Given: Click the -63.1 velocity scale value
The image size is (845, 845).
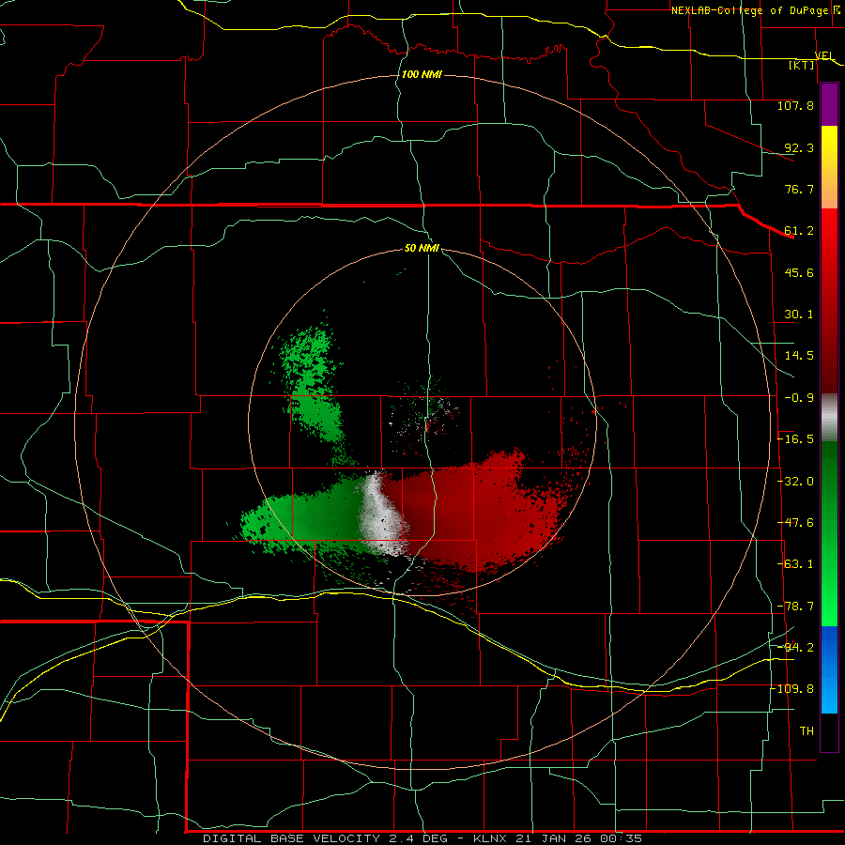Looking at the screenshot, I should (795, 564).
